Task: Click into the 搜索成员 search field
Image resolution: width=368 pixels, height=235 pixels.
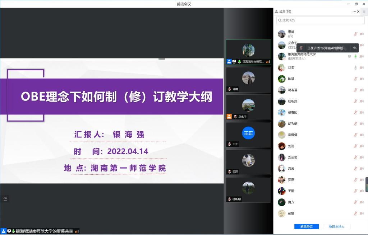Action: tap(320, 20)
